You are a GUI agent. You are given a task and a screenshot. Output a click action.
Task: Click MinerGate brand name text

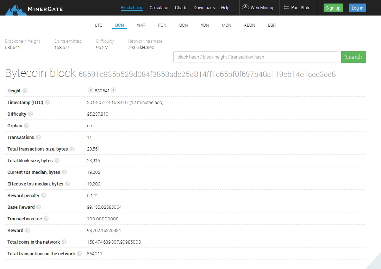(x=45, y=9)
